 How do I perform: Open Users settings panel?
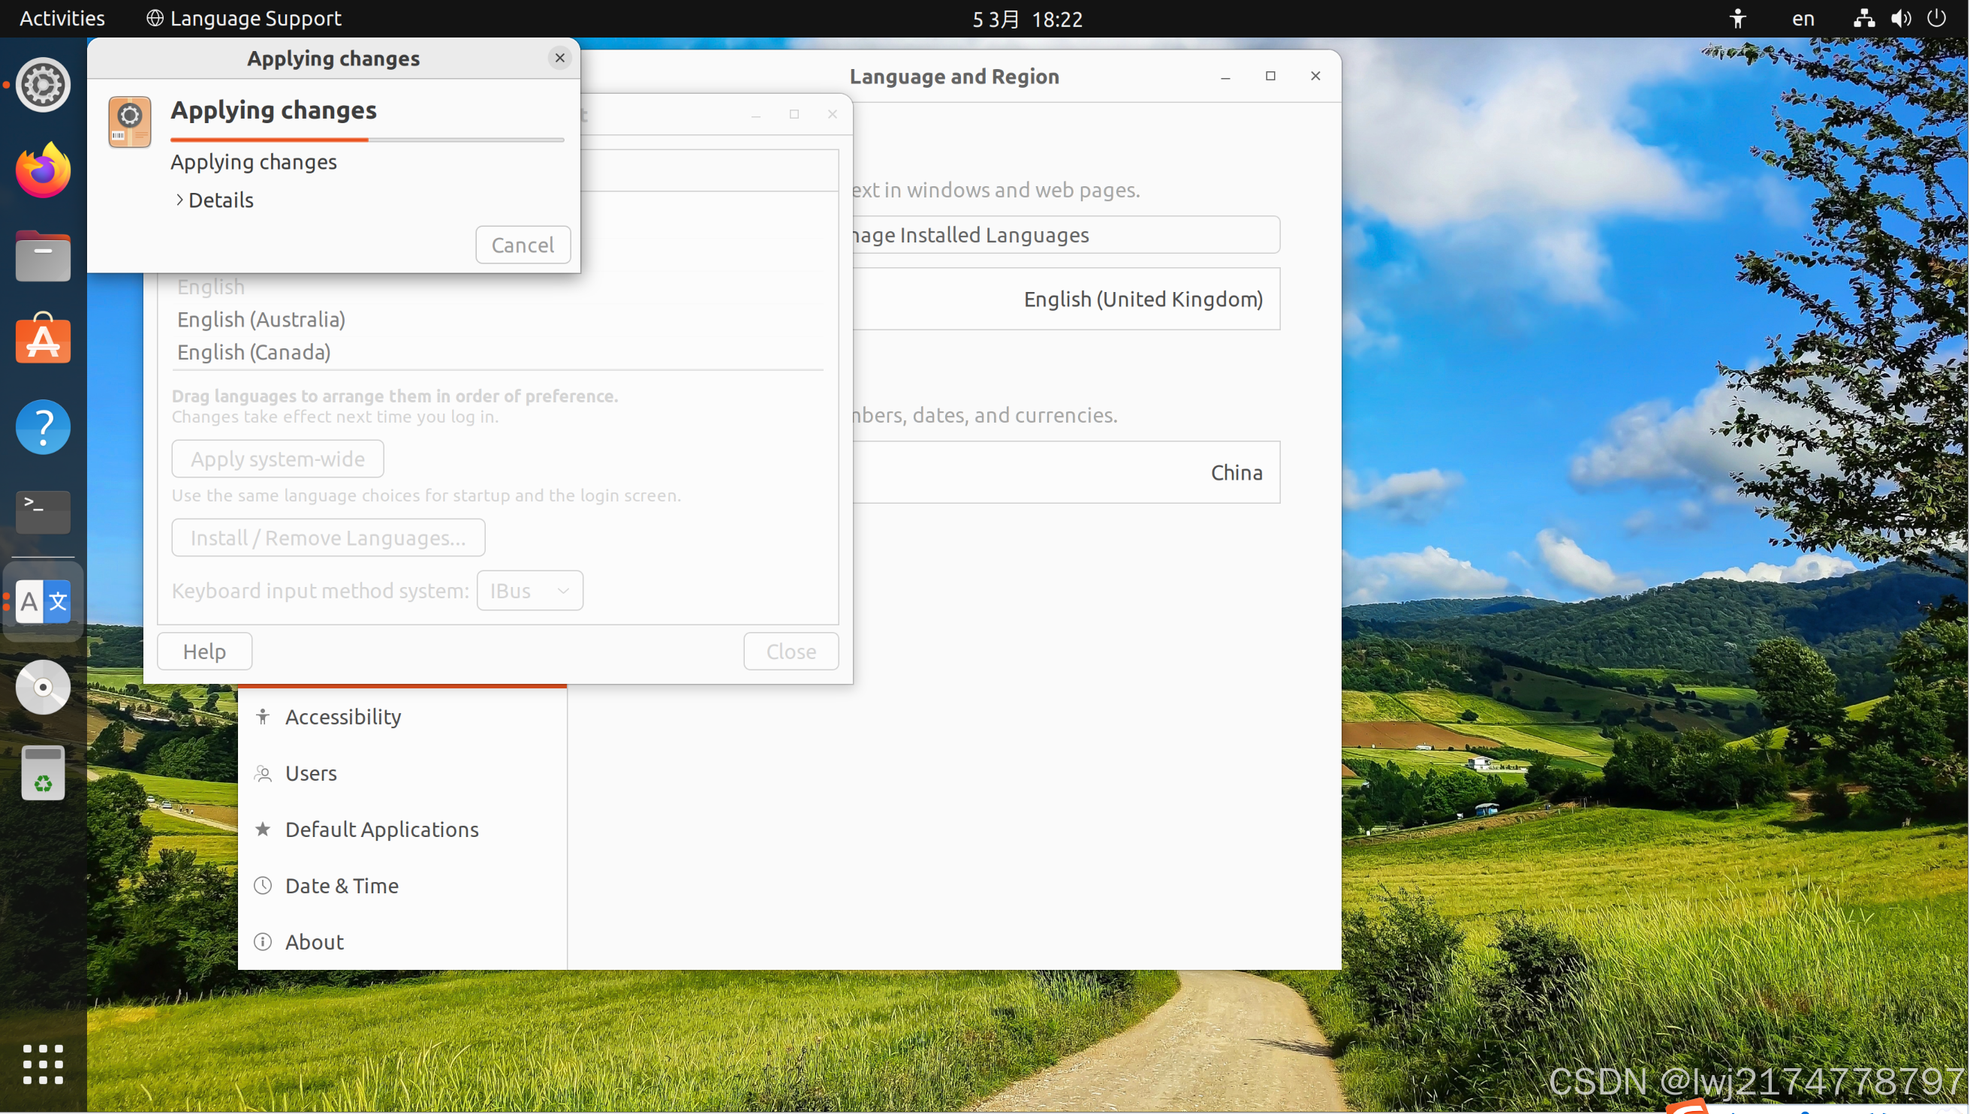402,772
